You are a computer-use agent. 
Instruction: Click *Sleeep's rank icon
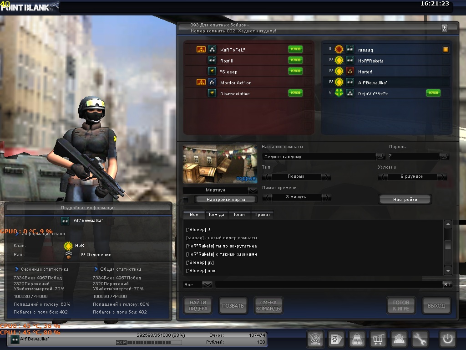(x=212, y=71)
